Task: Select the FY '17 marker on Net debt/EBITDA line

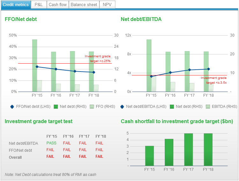Action: tap(190, 70)
